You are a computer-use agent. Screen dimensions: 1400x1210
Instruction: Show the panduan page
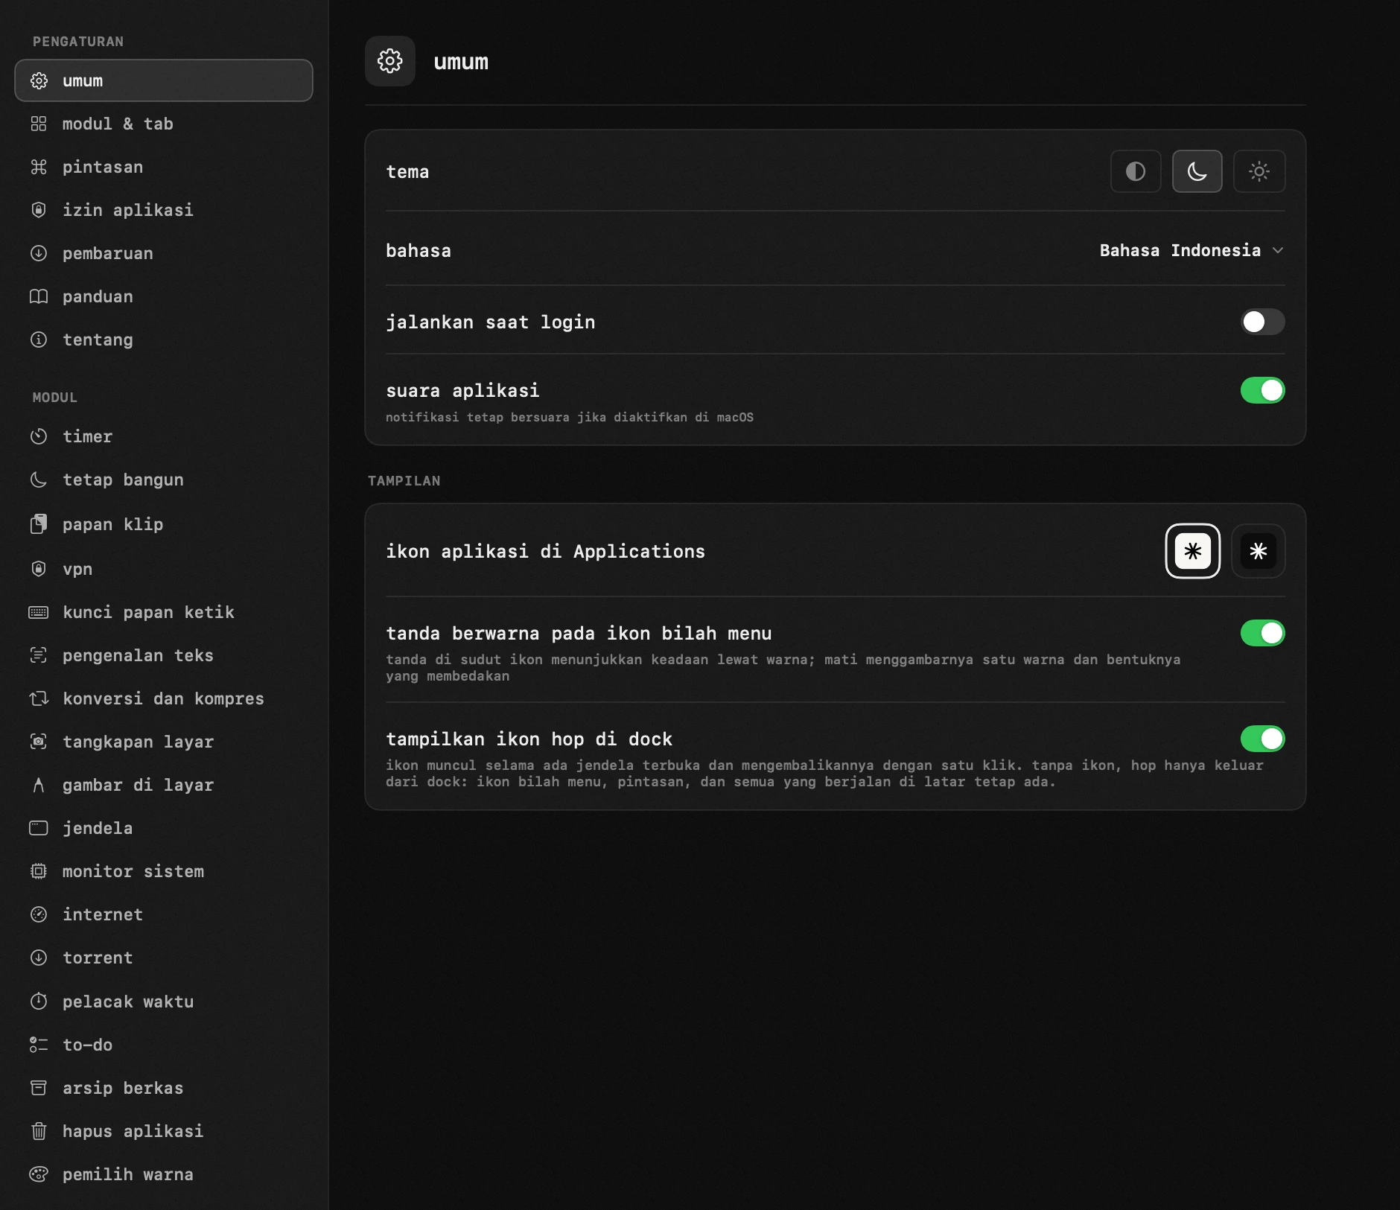click(x=164, y=296)
